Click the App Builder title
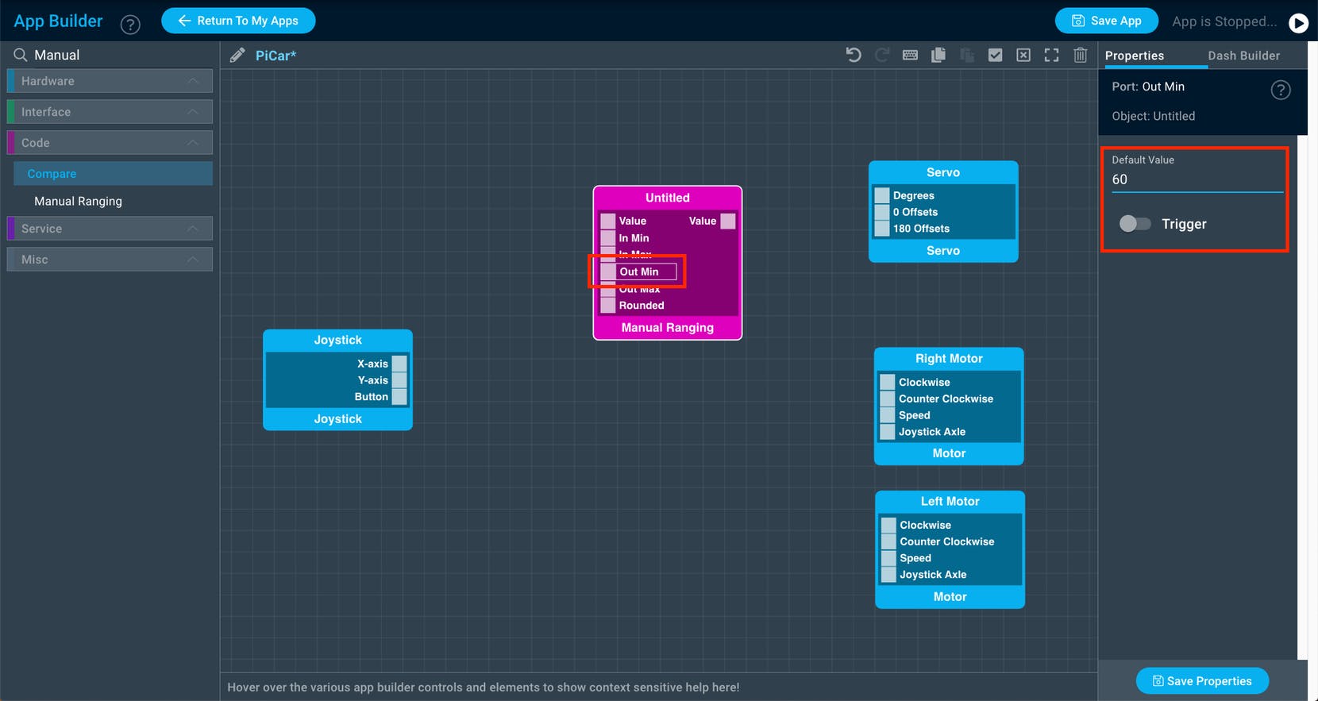 (58, 21)
